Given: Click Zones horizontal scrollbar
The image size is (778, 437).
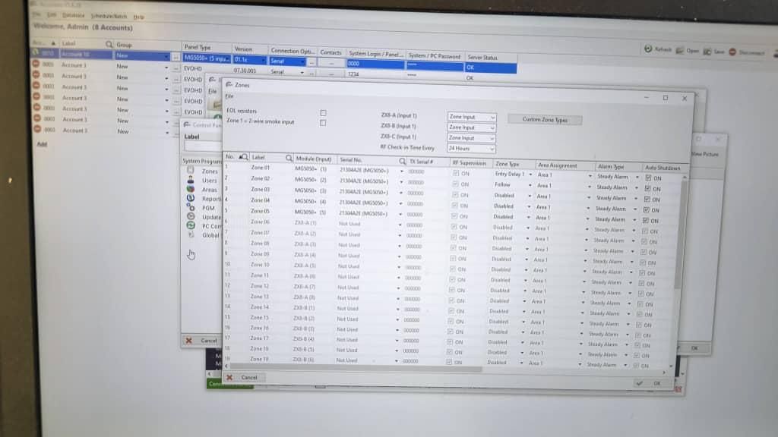Looking at the screenshot, I should [355, 368].
